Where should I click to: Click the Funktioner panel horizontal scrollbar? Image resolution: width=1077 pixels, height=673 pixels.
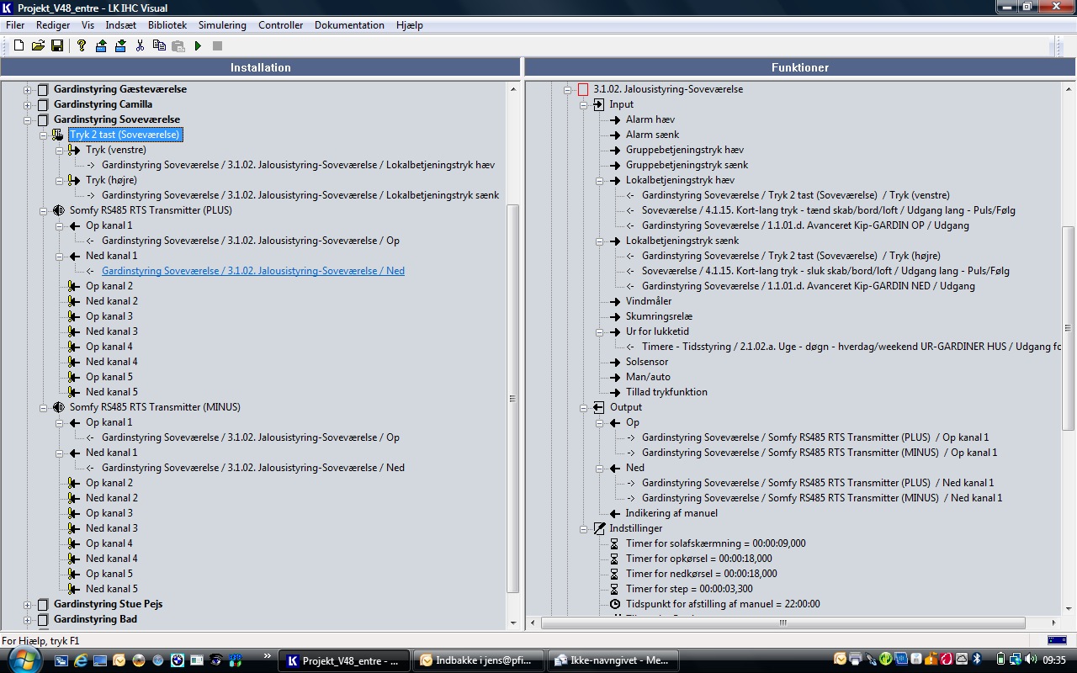783,623
